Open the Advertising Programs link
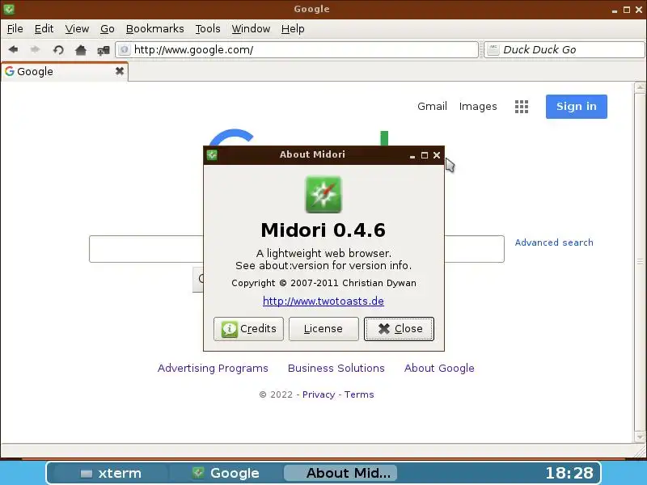 click(213, 368)
